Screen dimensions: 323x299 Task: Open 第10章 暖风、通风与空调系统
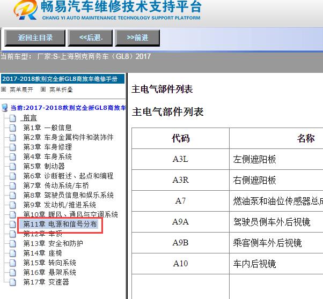click(x=70, y=214)
